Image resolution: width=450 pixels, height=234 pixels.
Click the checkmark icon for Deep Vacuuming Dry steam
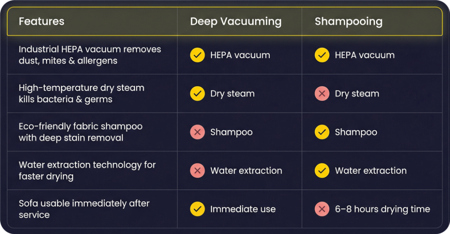click(x=197, y=94)
